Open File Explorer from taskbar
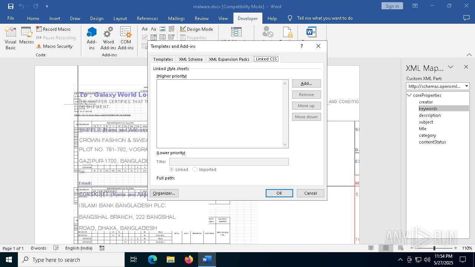The image size is (475, 267). 171,260
